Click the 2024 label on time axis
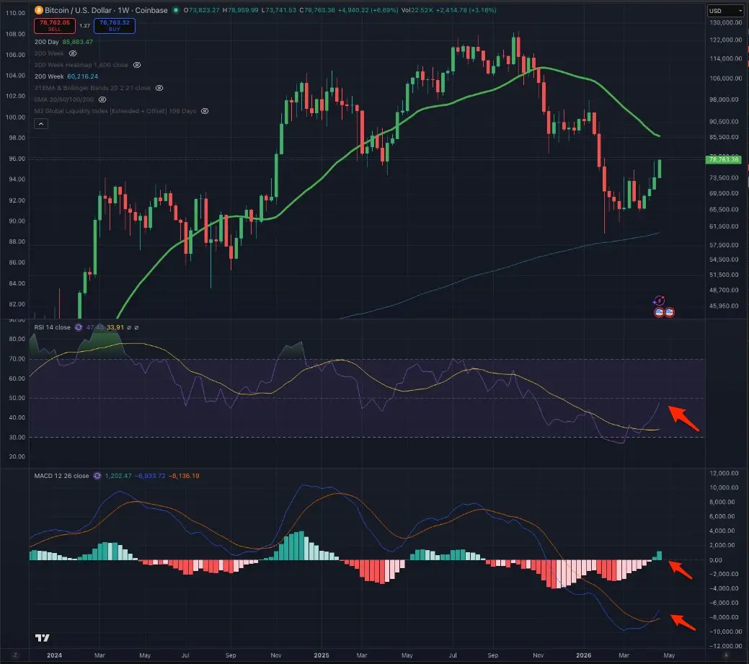 (x=54, y=655)
